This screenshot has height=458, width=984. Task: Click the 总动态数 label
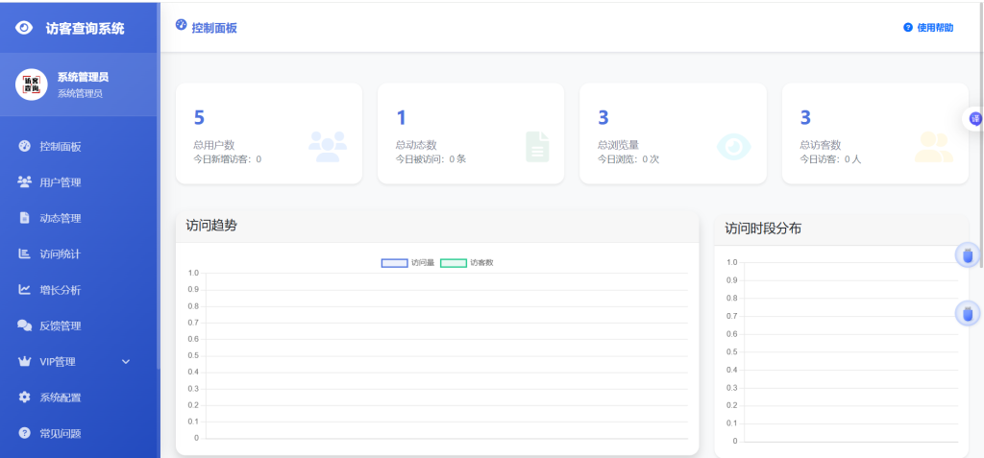416,145
